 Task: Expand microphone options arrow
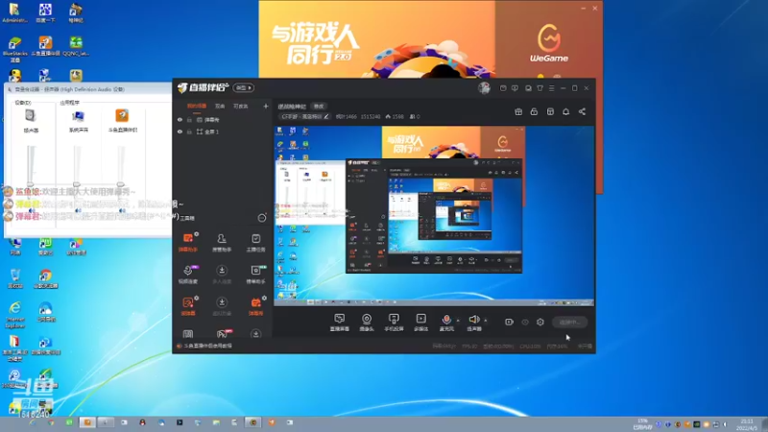click(458, 321)
